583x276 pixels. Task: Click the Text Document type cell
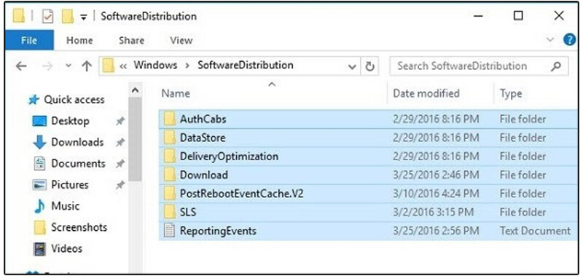coord(535,231)
